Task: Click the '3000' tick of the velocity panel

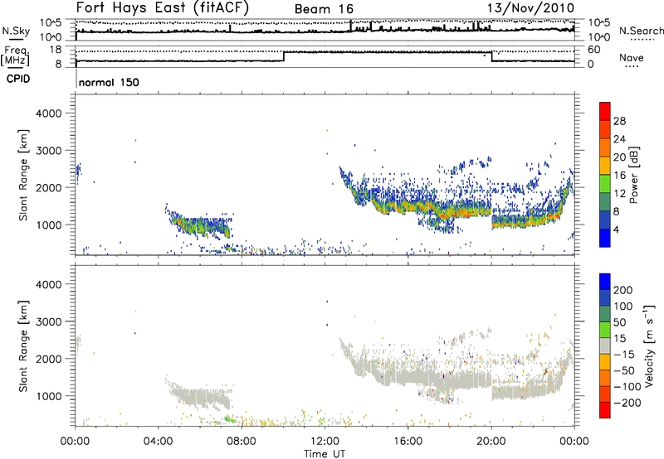Action: [48, 322]
